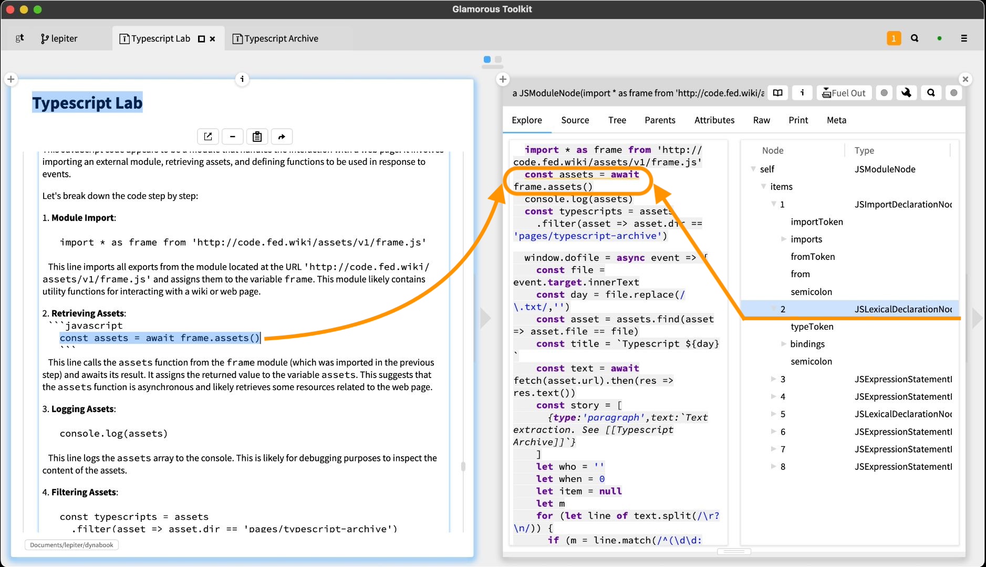Select the Raw tab
The width and height of the screenshot is (986, 567).
[761, 120]
